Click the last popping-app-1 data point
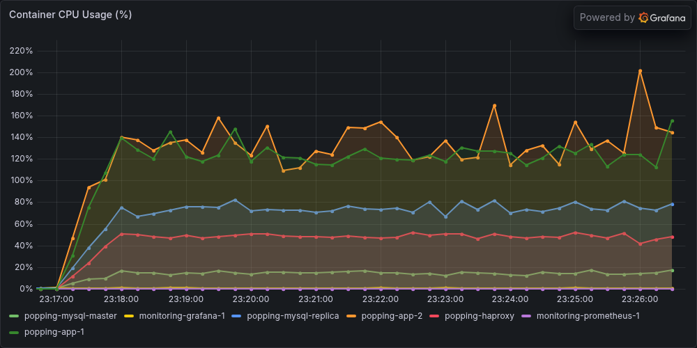 [x=672, y=120]
